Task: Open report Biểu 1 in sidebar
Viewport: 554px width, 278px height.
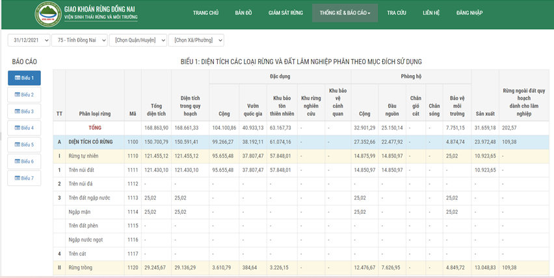Action: point(24,78)
